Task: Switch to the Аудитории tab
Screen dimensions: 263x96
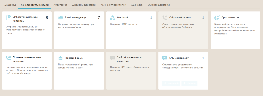Action: tap(60, 5)
